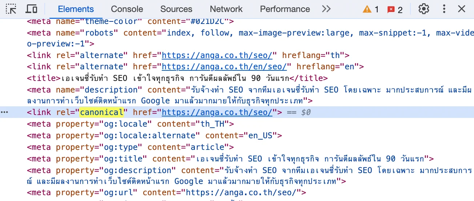Open DevTools settings gear
Viewport: 474px width, 201px height.
pyautogui.click(x=424, y=9)
